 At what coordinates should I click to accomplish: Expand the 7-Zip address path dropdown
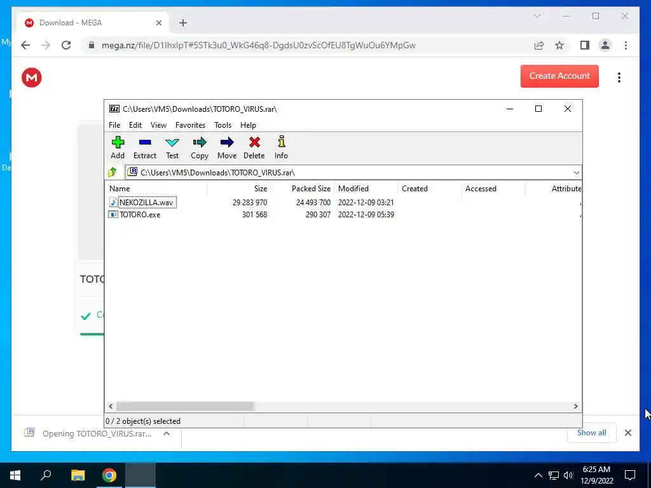pos(576,173)
